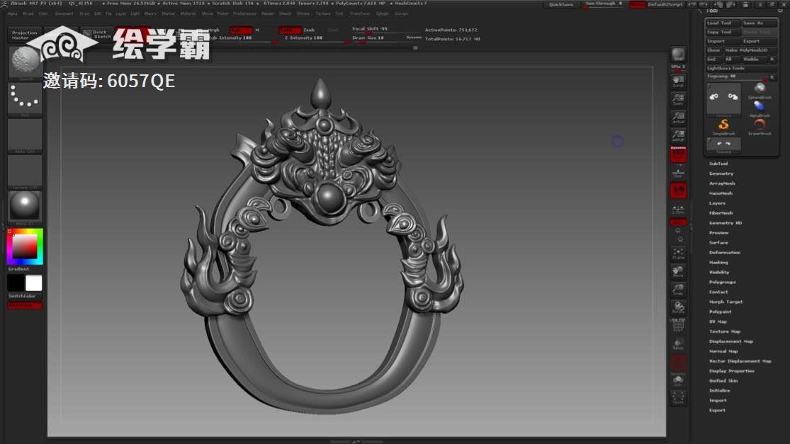Open the Dots stroke type selector
Image resolution: width=790 pixels, height=444 pixels.
[25, 99]
